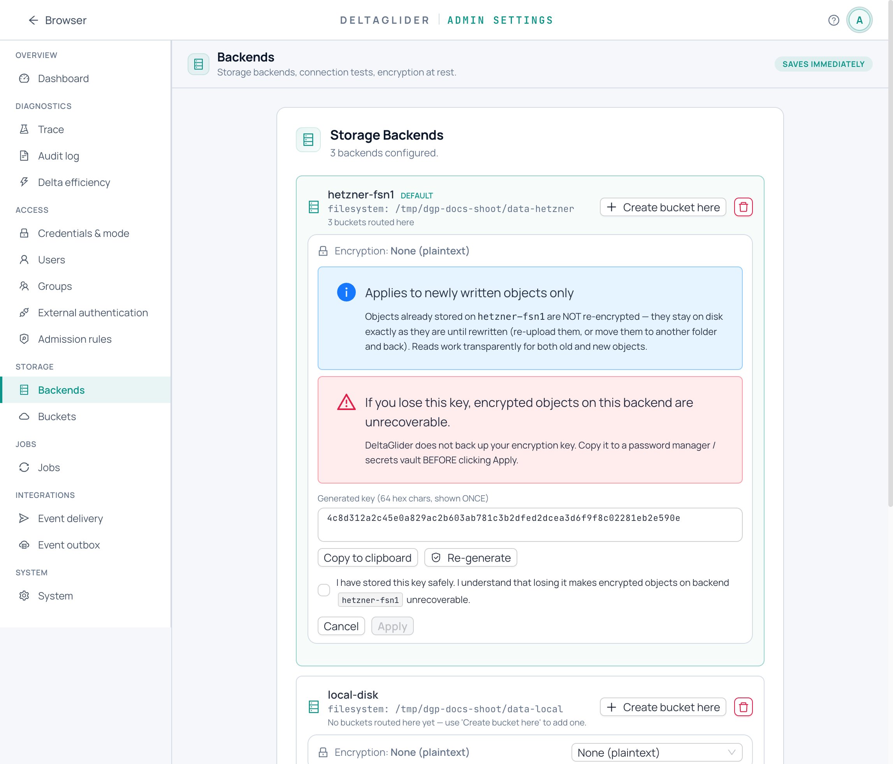Click '3 backends configured.' text

click(384, 153)
